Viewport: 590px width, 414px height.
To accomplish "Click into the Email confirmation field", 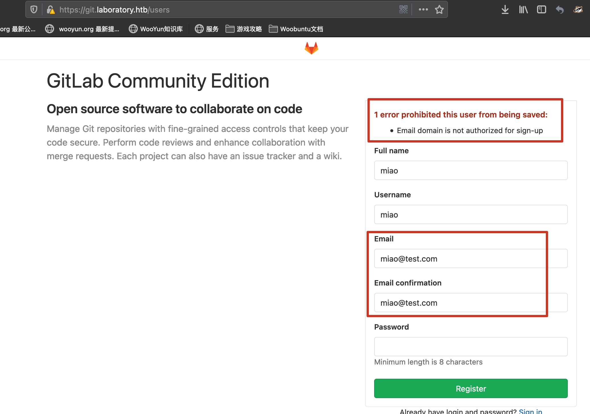I will click(470, 303).
